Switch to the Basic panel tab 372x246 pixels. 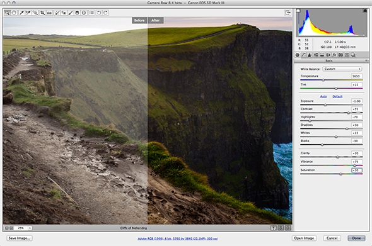pos(297,55)
